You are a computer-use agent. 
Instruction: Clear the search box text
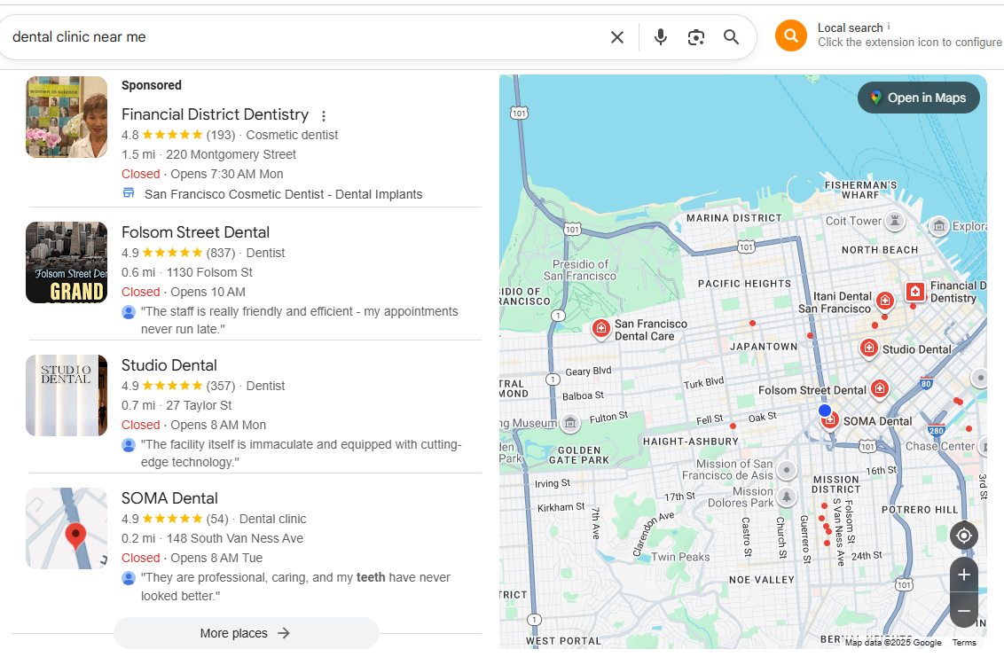pos(617,37)
